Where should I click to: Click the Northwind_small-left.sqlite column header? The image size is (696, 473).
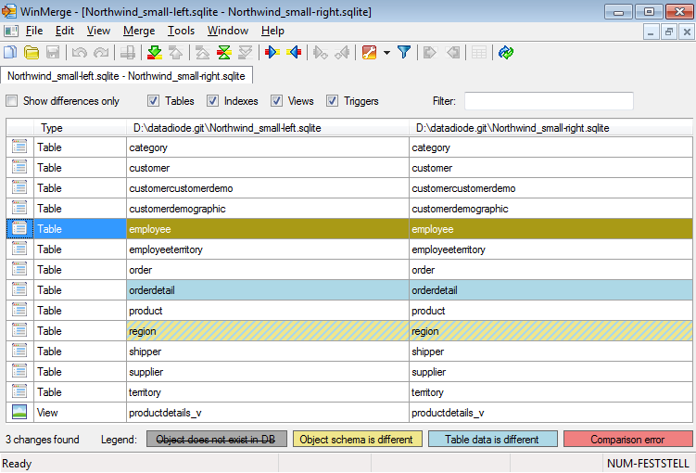coord(268,128)
